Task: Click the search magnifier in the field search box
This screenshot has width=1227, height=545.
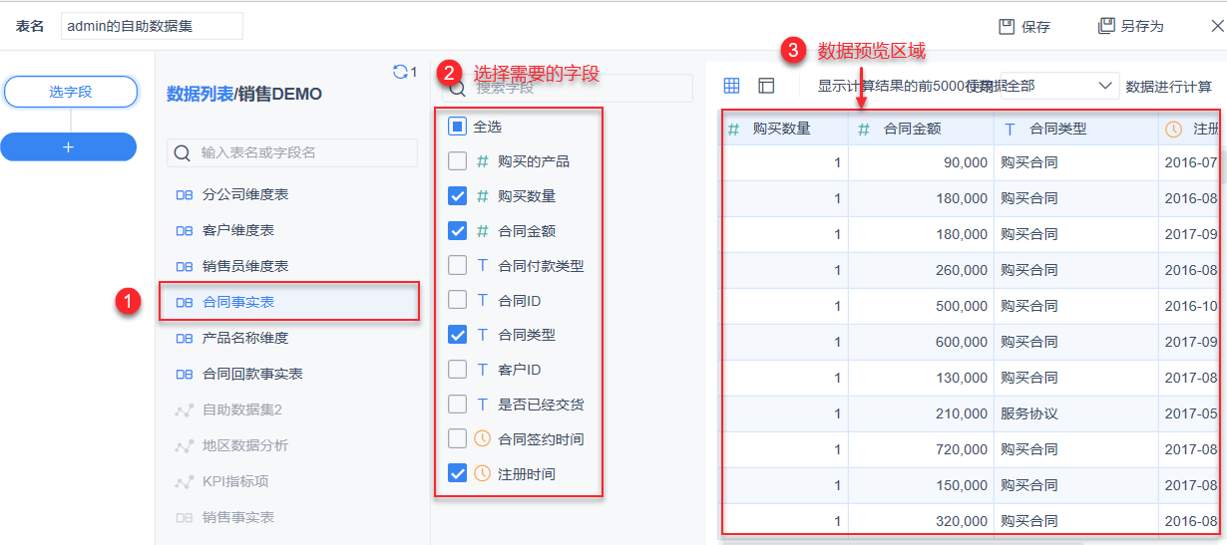Action: [x=458, y=89]
